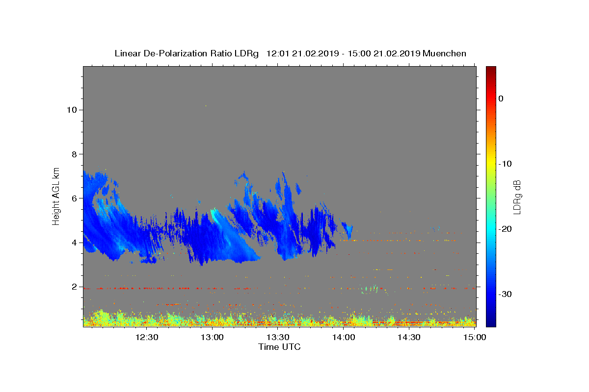Click the '-30' colorbar tick label
589x392 pixels.
click(x=505, y=294)
